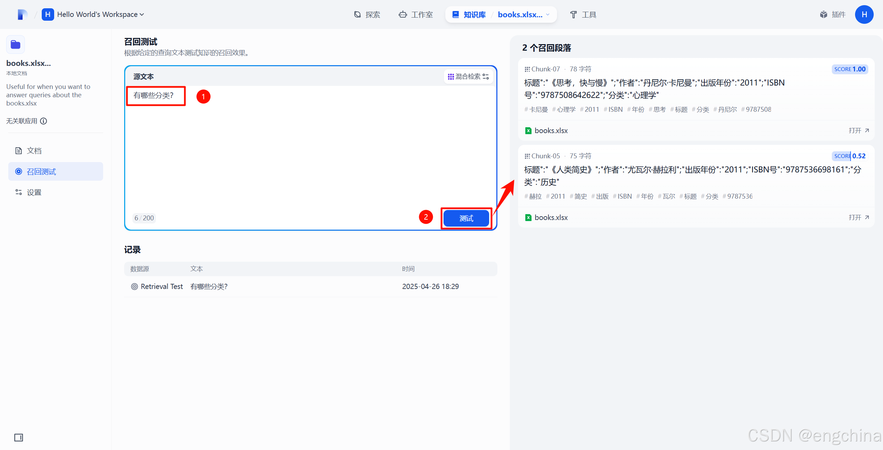
Task: Collapse the sidebar with the bottom-left panel icon
Action: coord(19,438)
